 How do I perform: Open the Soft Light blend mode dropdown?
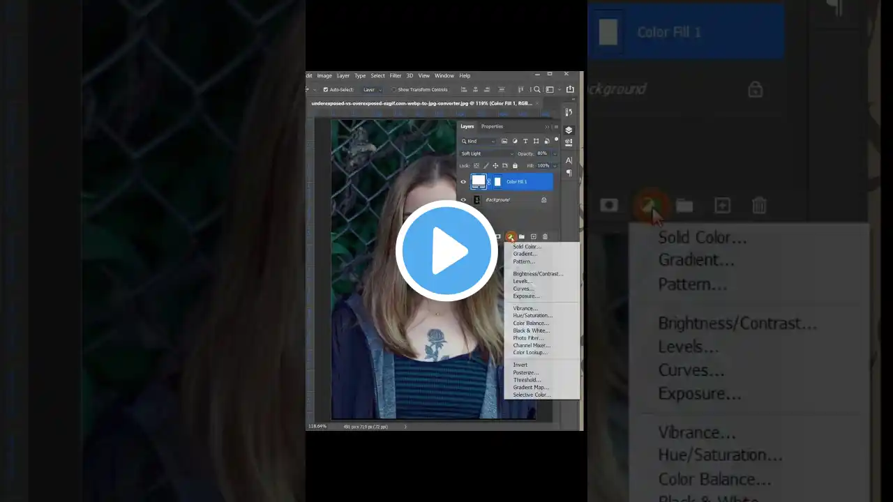tap(487, 153)
